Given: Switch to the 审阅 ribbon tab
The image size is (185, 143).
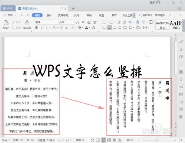Looking at the screenshot, I should coord(89,15).
